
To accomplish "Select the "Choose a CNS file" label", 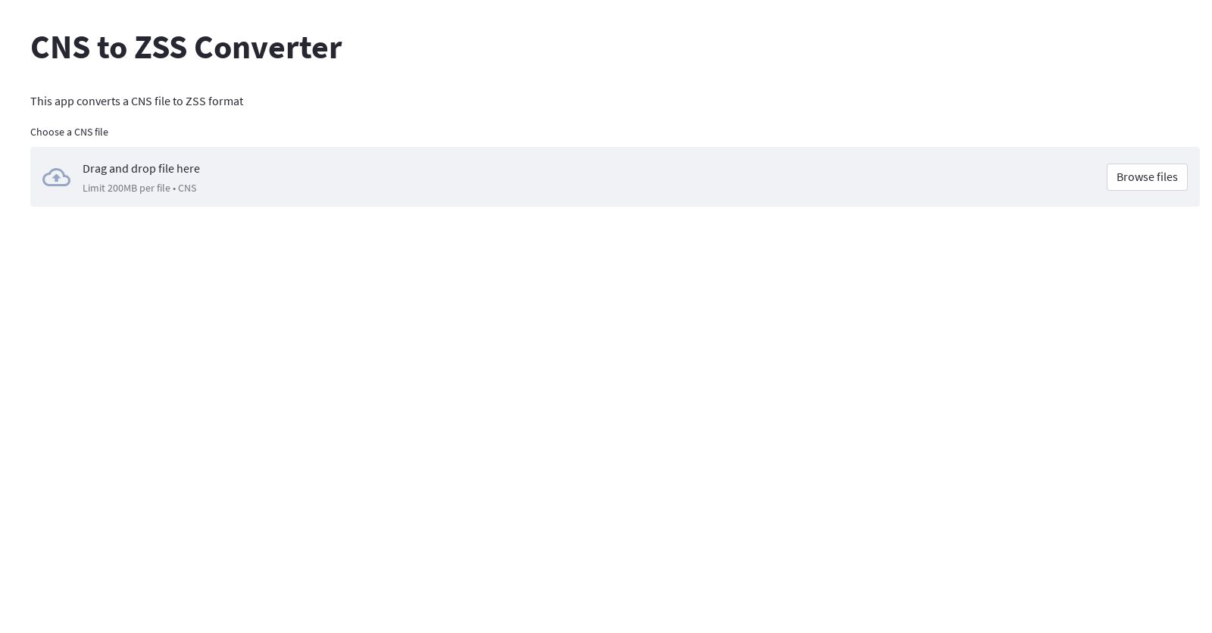I will tap(69, 133).
